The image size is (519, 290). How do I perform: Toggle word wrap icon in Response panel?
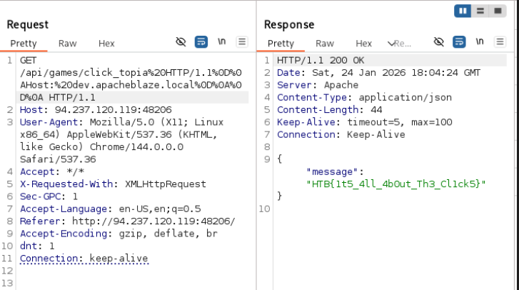tap(459, 43)
